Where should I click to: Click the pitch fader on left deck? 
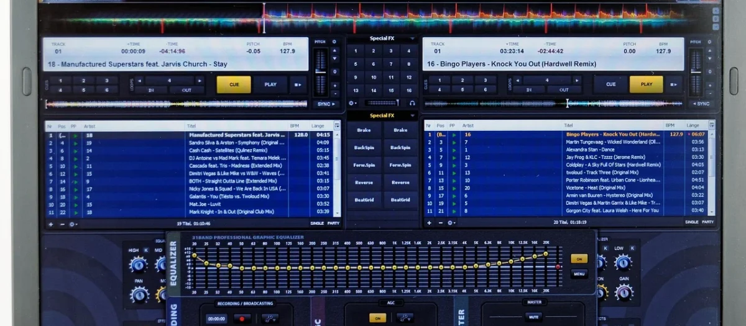point(320,73)
